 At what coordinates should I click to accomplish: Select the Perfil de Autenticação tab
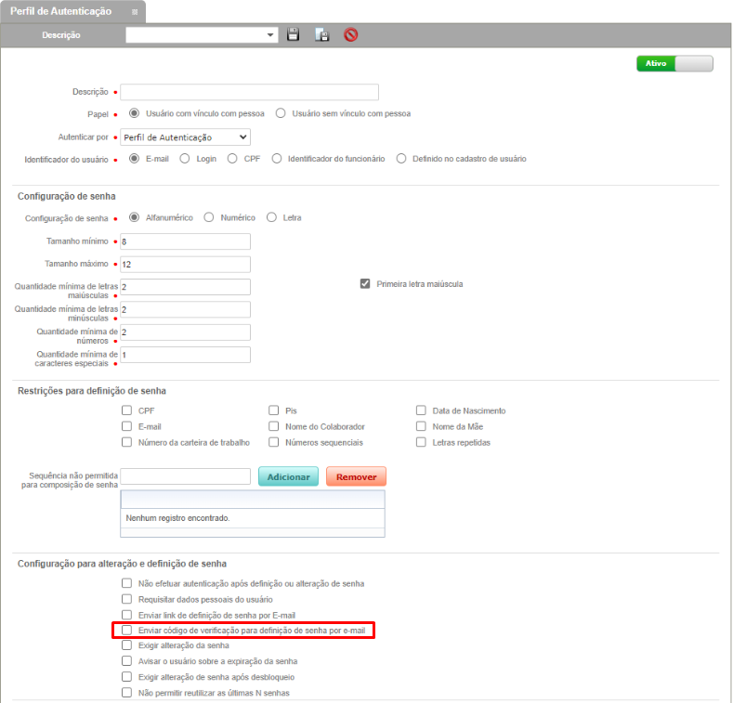pyautogui.click(x=61, y=11)
